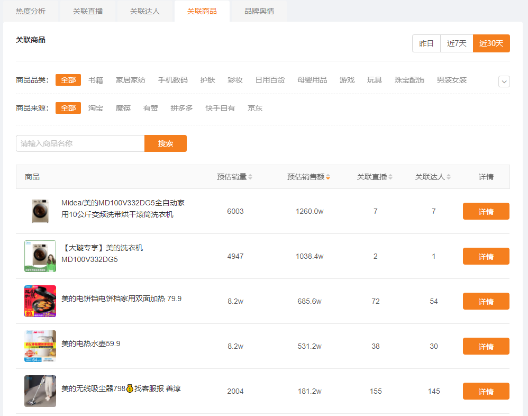Filter category by 母婴用品
This screenshot has height=416, width=528.
tap(312, 80)
